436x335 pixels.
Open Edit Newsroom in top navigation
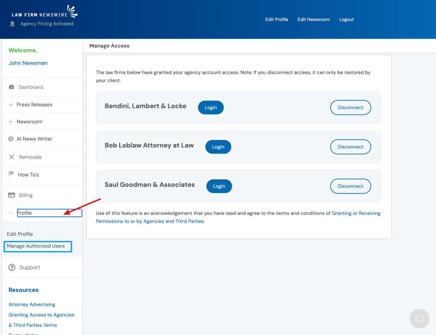[314, 20]
